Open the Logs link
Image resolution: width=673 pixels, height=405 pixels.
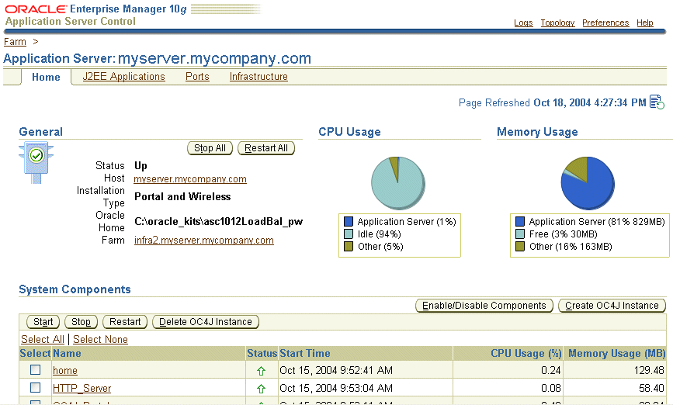tap(523, 22)
